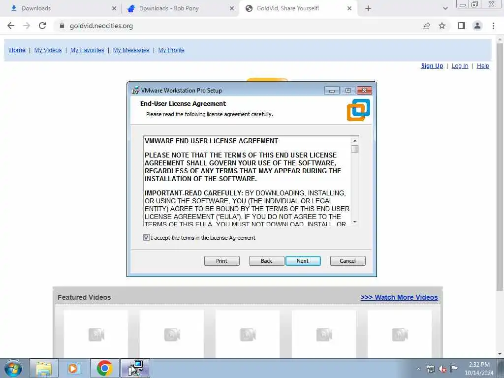
Task: Open the fifth featured video thumbnail
Action: pyautogui.click(x=400, y=334)
